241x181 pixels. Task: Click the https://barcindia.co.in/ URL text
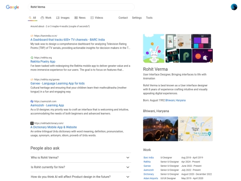(46, 36)
